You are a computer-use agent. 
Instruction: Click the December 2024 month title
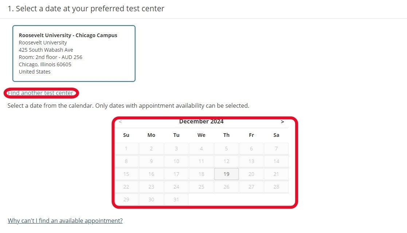(201, 122)
